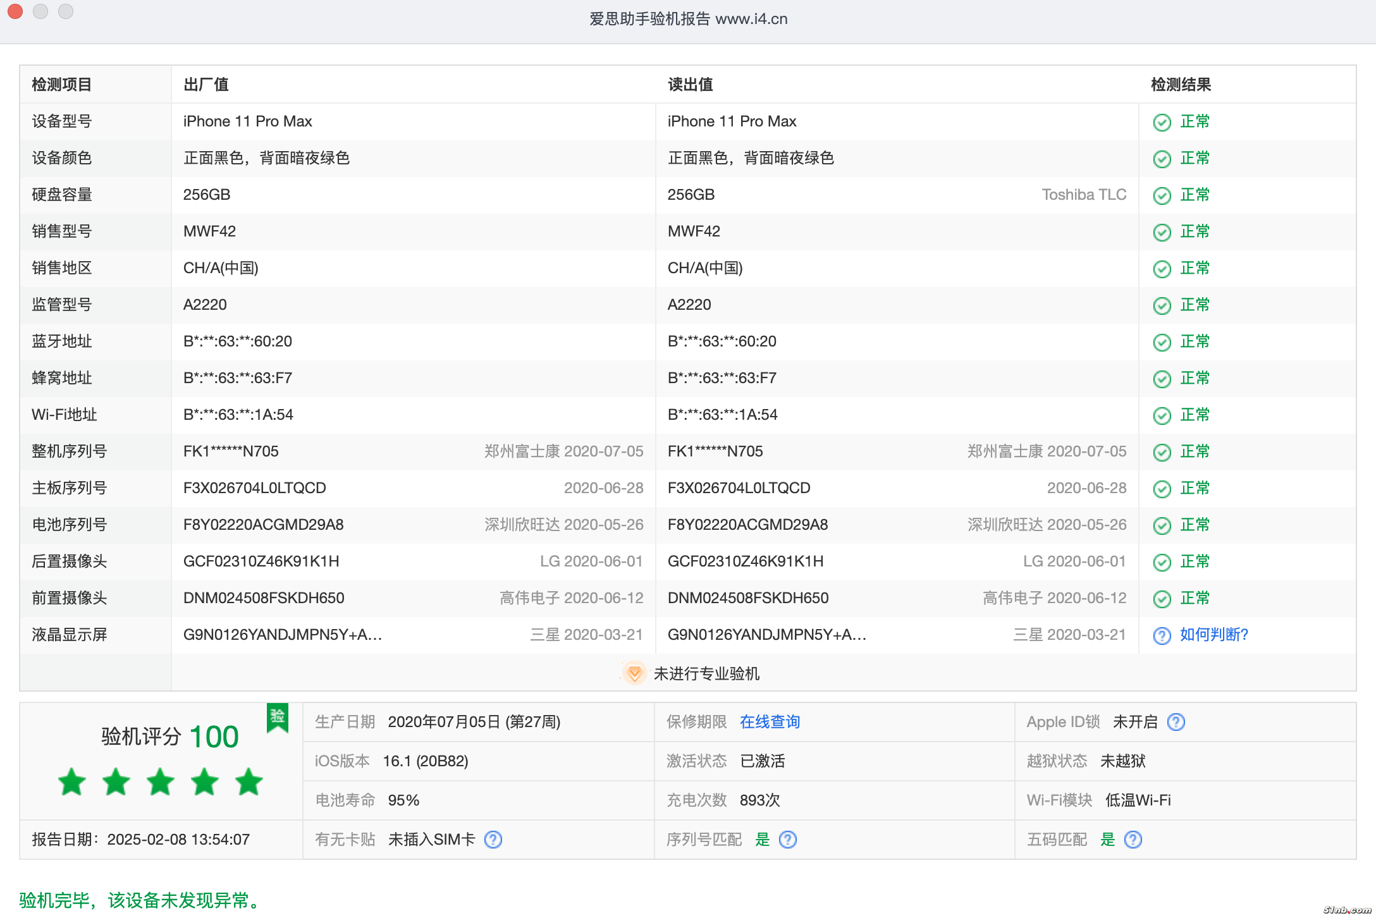Click the window close button

(x=16, y=11)
